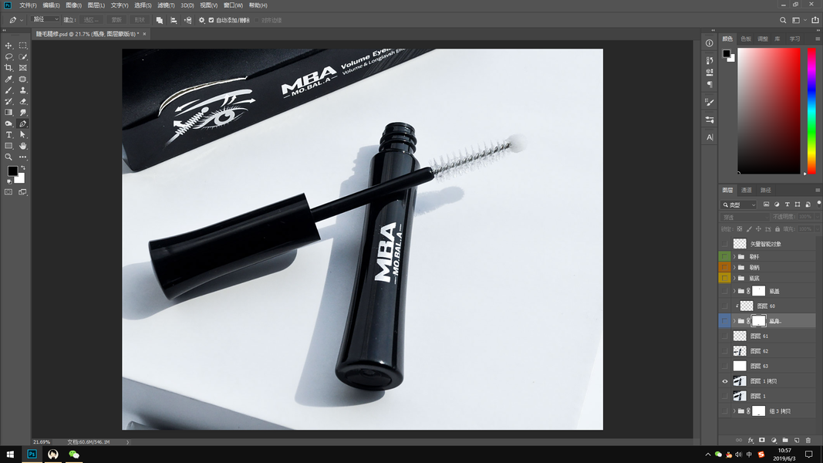Open the pen options gear icon
823x463 pixels.
coord(201,20)
